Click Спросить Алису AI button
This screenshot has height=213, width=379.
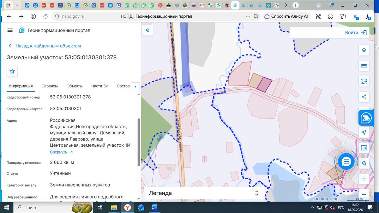coord(286,16)
